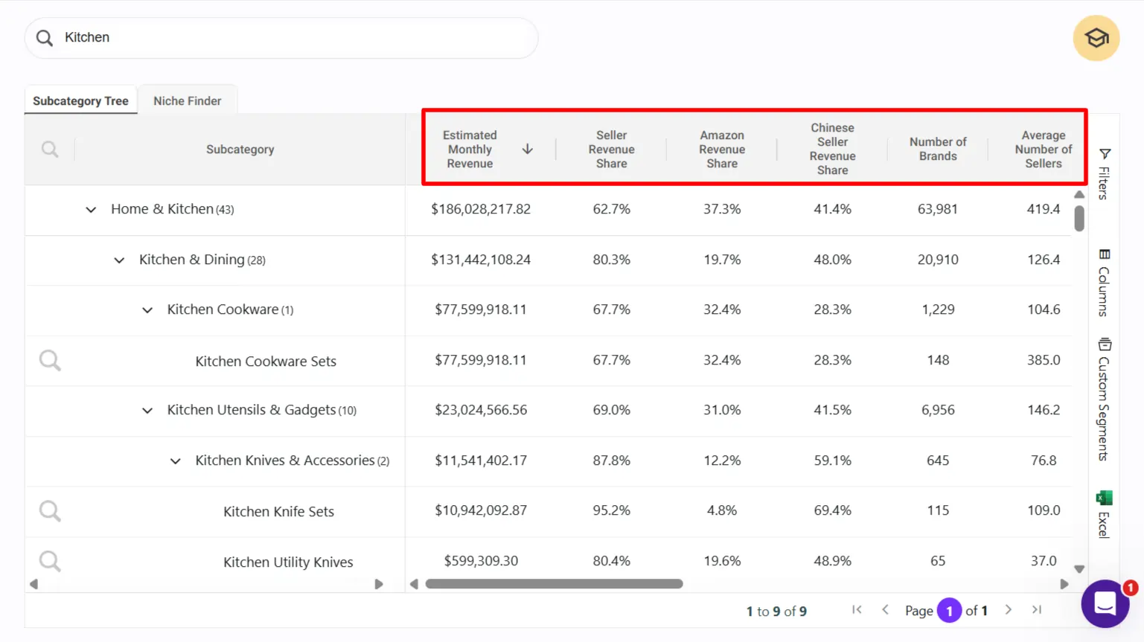Open the Intercom chat bubble
This screenshot has height=642, width=1144.
1105,604
